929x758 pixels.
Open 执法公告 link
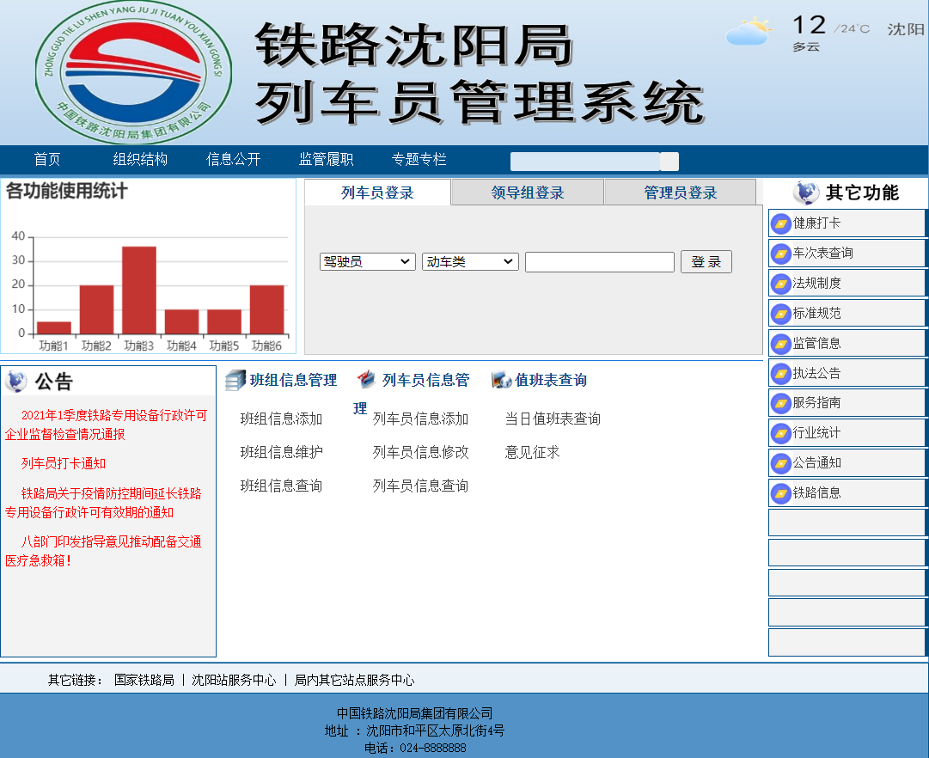pos(816,373)
